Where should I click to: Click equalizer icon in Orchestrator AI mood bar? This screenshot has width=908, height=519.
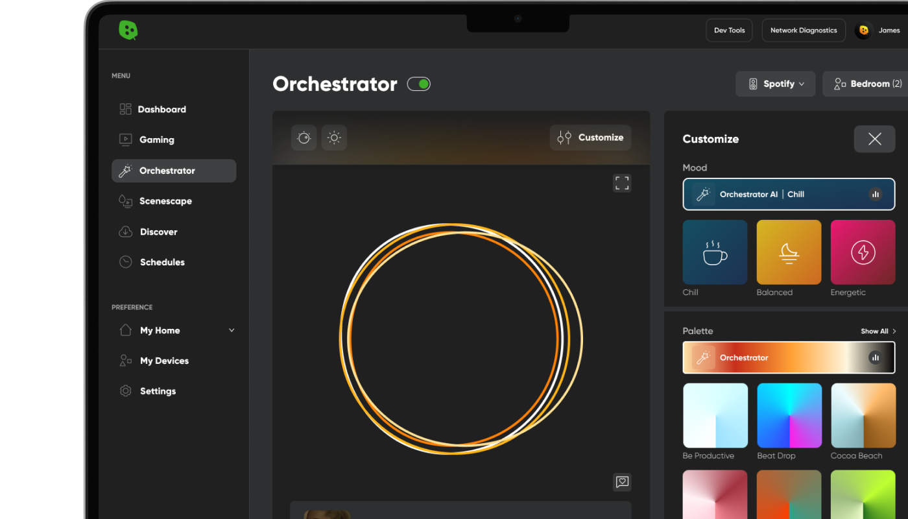pos(875,194)
